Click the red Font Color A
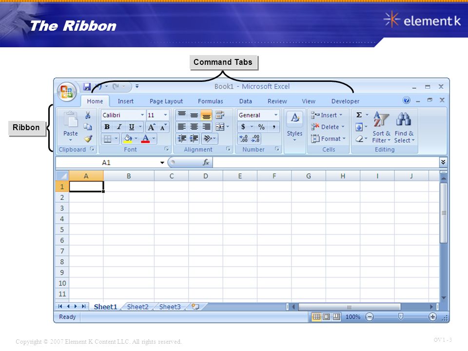Screen dimensions: 468x351 (x=145, y=139)
